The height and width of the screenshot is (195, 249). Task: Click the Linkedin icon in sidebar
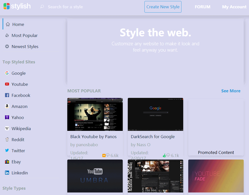[x=7, y=173]
